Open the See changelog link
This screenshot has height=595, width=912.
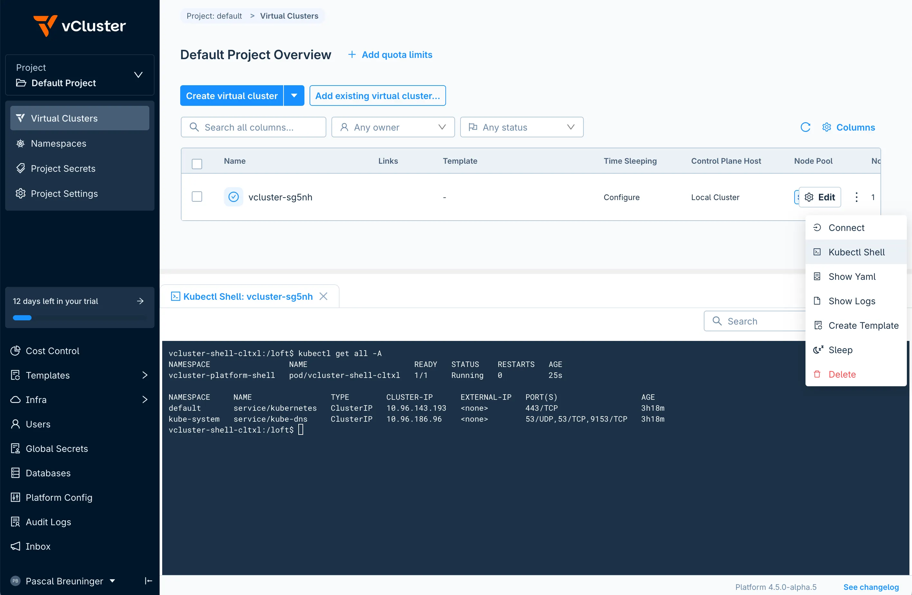[x=870, y=587]
